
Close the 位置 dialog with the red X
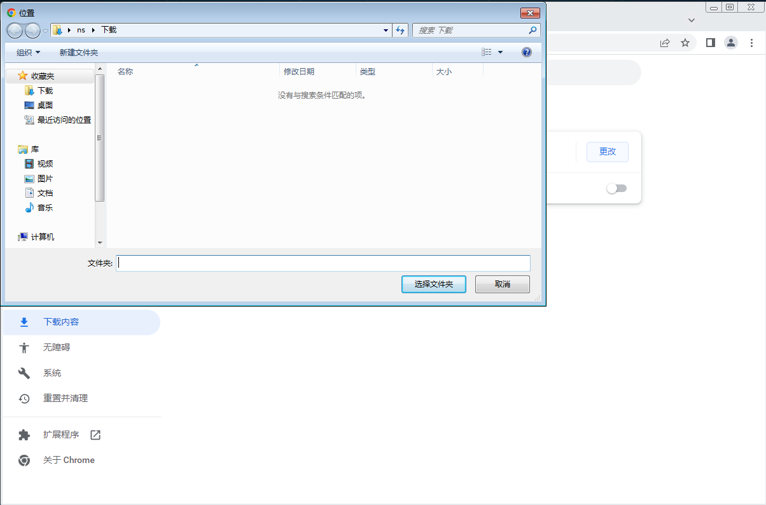coord(530,13)
